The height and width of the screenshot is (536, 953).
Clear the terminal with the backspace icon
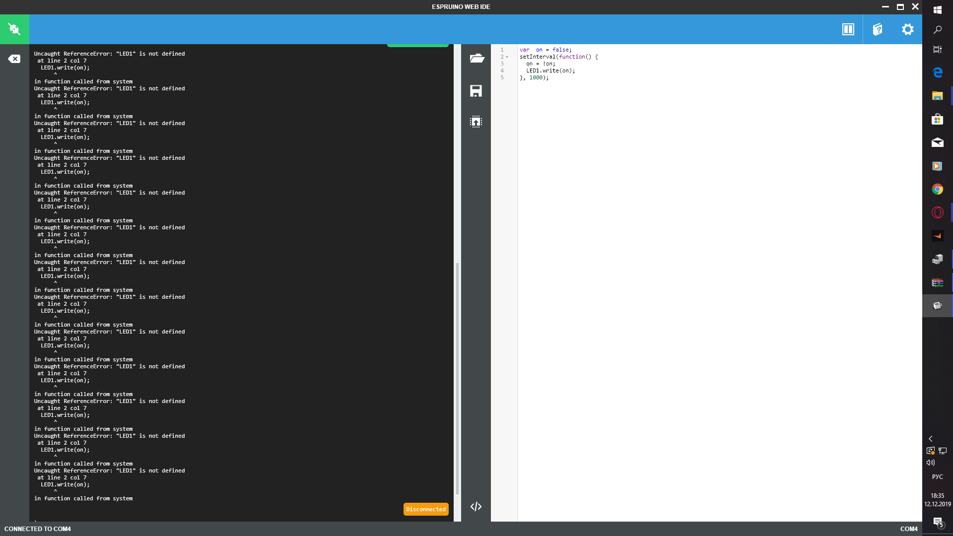tap(14, 59)
